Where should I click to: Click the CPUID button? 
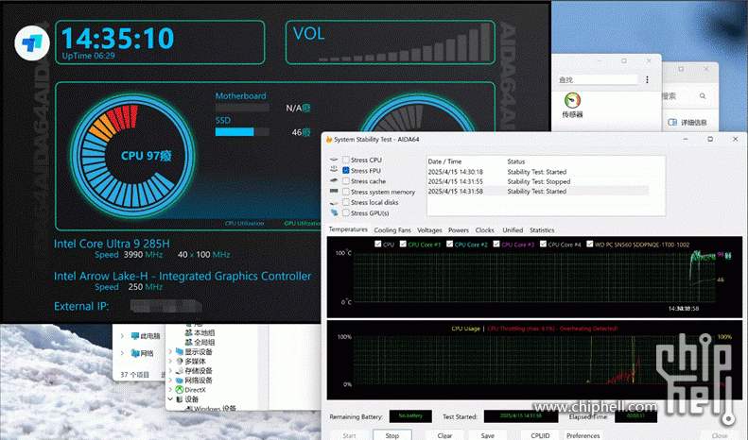pos(540,435)
